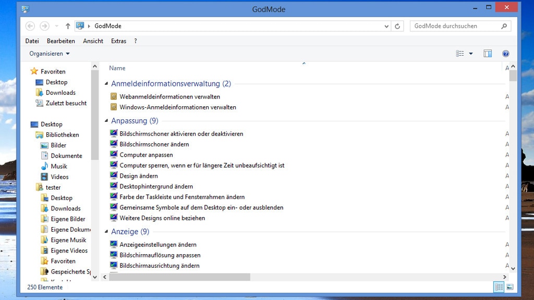Open the Organisieren dropdown

(x=50, y=54)
